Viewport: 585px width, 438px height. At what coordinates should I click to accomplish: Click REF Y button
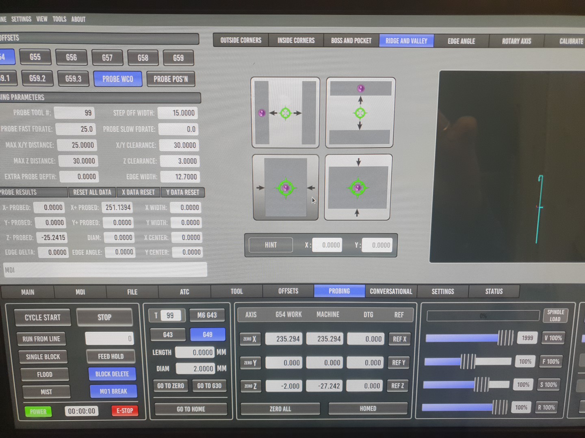click(x=399, y=363)
